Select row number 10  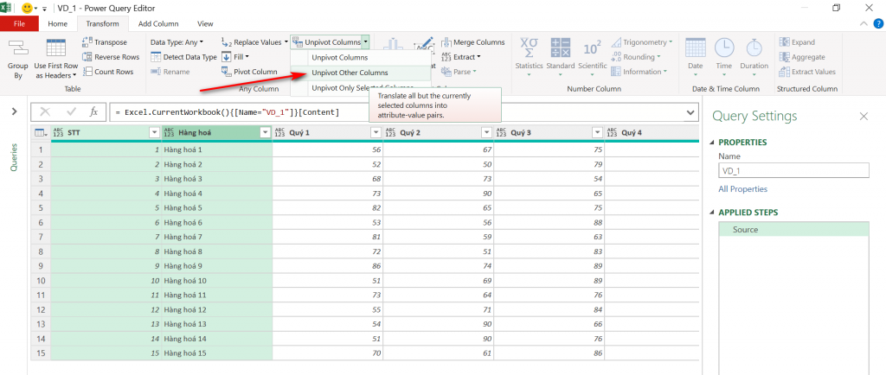(x=41, y=280)
